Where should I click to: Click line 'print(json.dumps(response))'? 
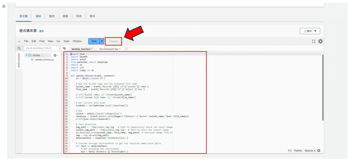93,119
